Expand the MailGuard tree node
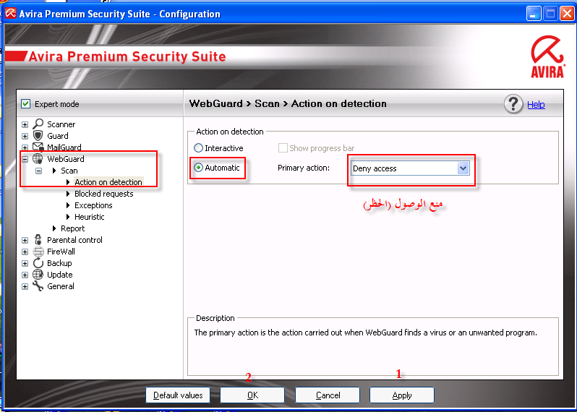Screen dimensions: 577x412 (25, 147)
